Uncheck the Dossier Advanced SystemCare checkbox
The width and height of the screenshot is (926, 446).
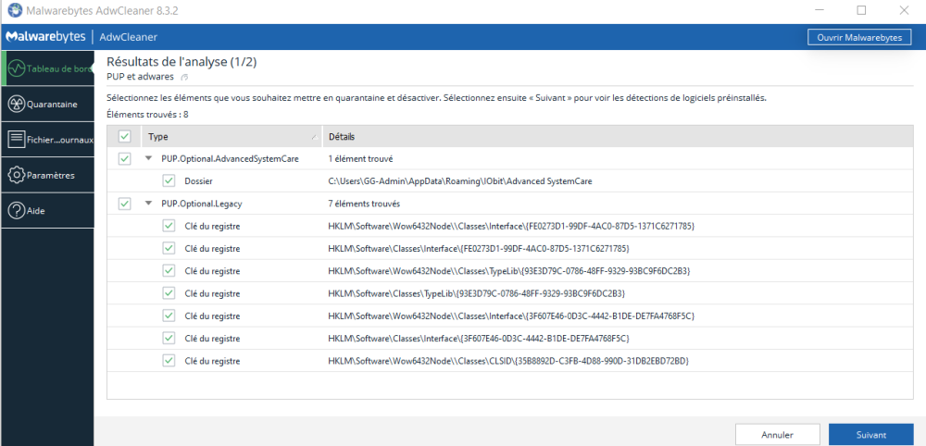coord(169,181)
